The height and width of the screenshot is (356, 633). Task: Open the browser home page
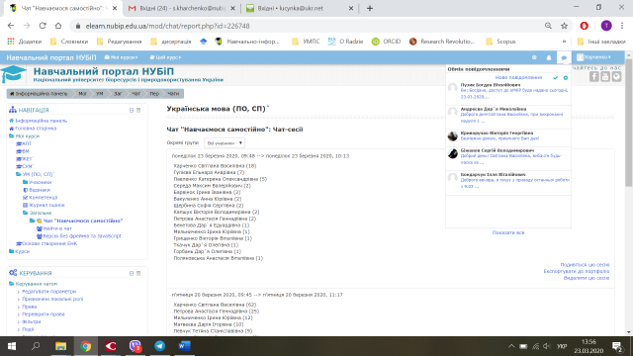coord(58,26)
